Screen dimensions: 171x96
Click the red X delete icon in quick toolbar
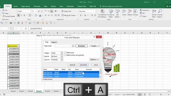(22, 23)
